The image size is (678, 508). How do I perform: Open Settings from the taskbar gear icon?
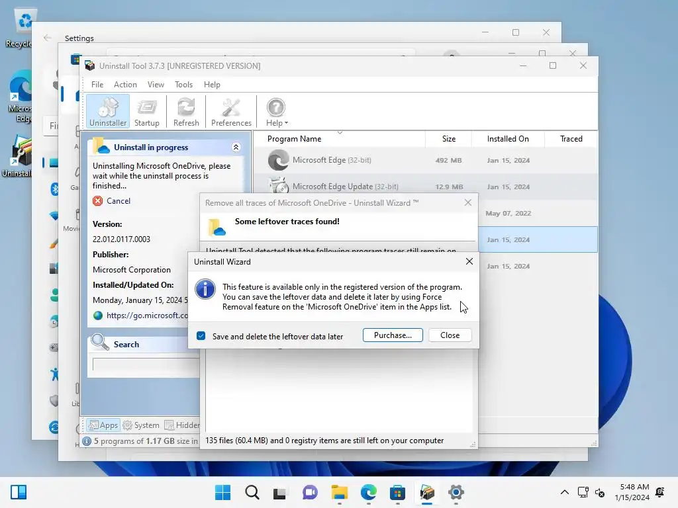click(456, 492)
